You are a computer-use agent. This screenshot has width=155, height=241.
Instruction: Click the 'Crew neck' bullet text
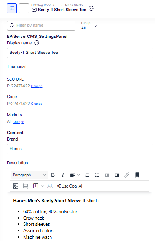(34, 218)
